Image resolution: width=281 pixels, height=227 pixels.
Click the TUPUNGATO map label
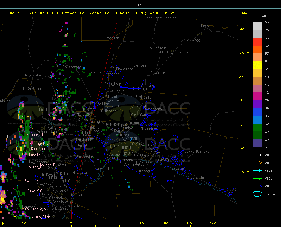coord(56,178)
